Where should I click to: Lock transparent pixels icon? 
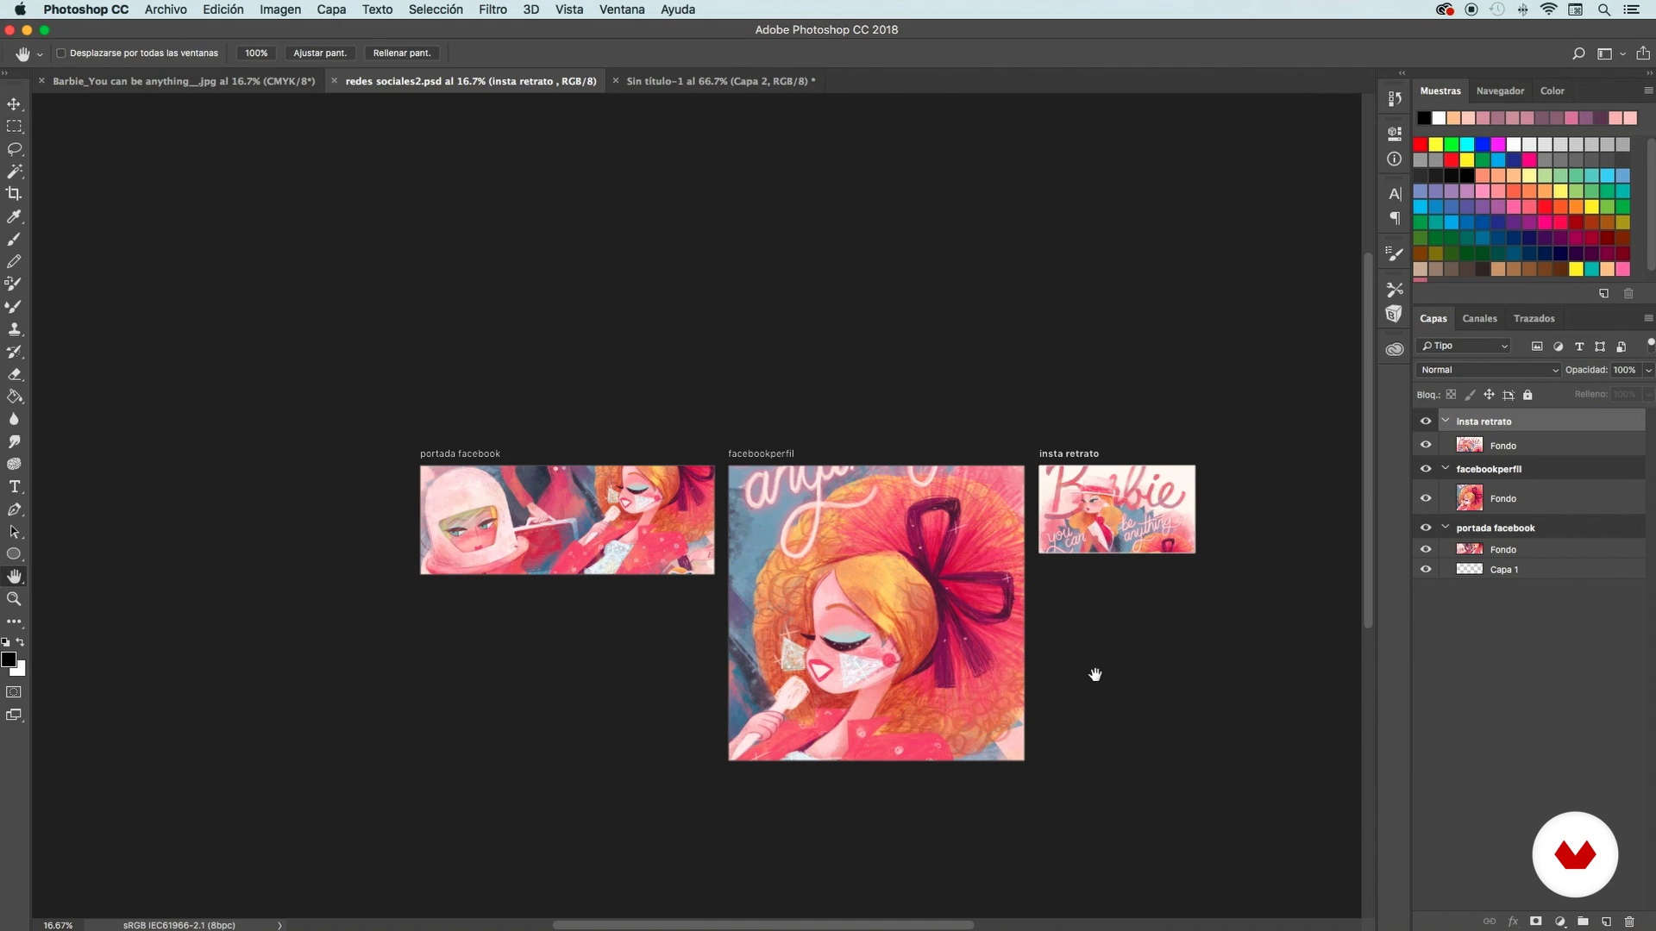(x=1451, y=395)
